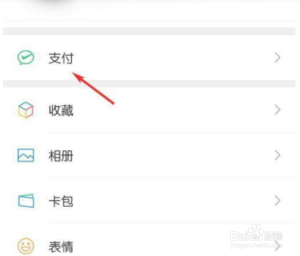
Task: Open the chevron arrow beside 卡包
Action: 278,201
